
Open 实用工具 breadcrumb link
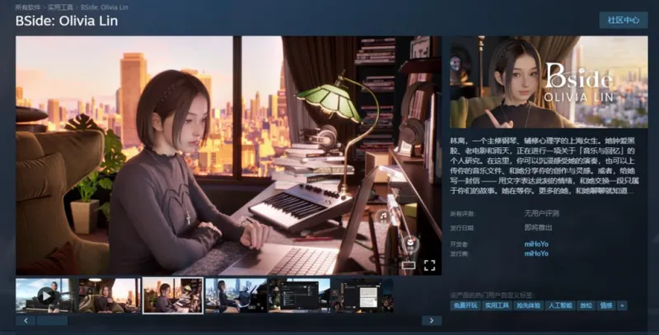click(60, 7)
